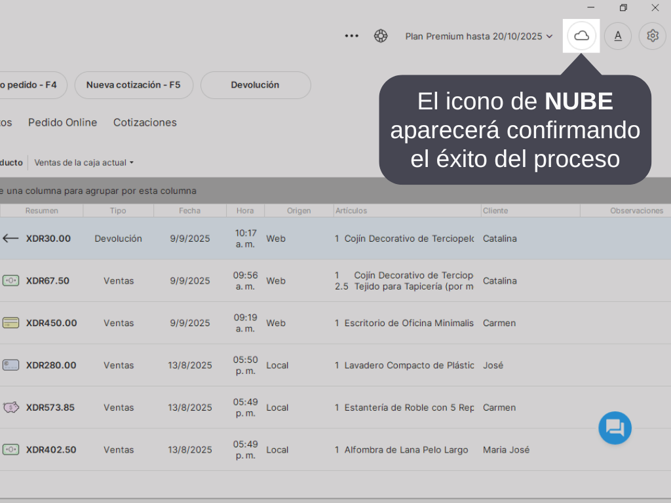Open the three-dots more options menu
Image resolution: width=671 pixels, height=503 pixels.
[352, 36]
